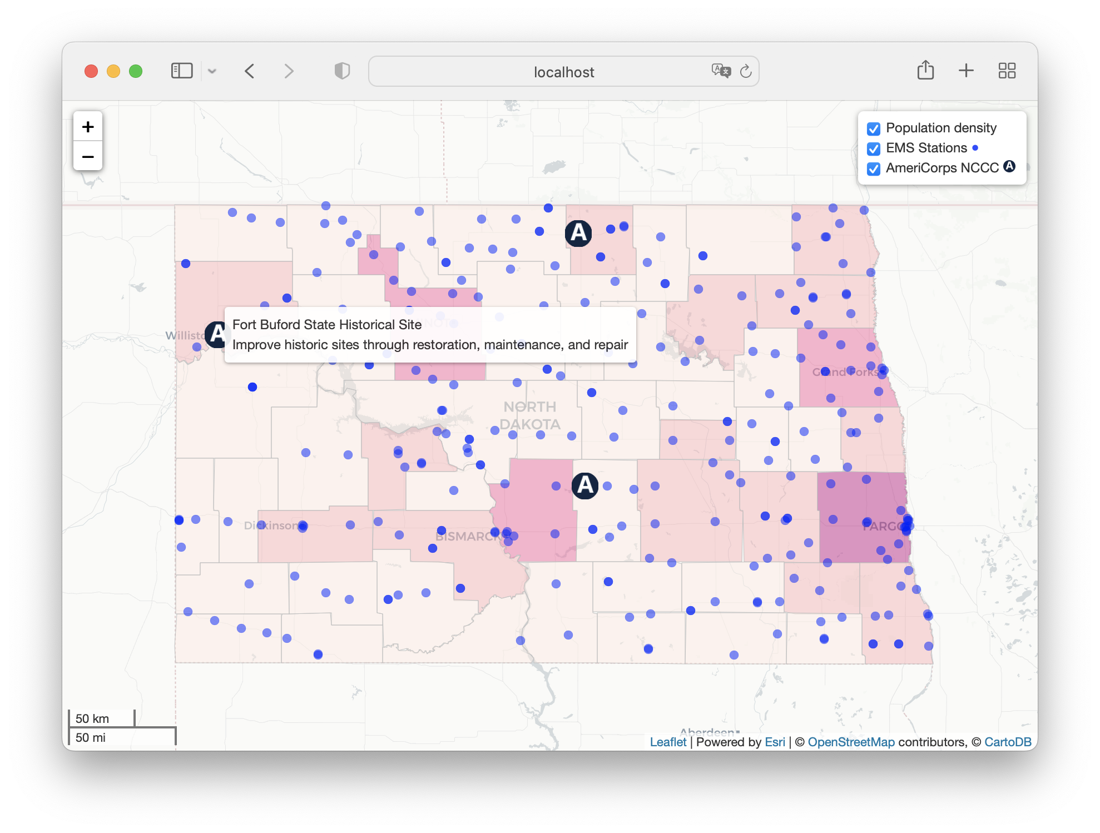Disable the EMS Stations layer
This screenshot has width=1100, height=833.
[x=874, y=149]
